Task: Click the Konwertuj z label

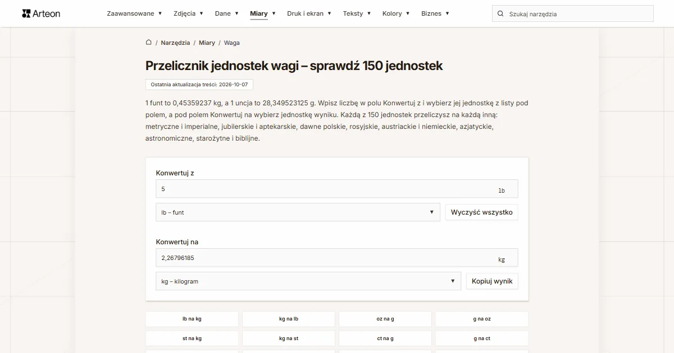Action: (175, 173)
